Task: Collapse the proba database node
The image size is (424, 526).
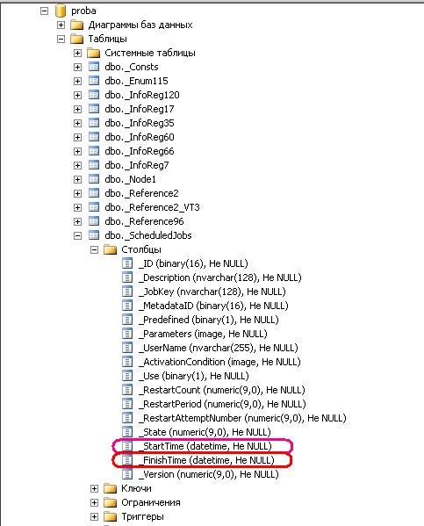Action: [x=44, y=11]
